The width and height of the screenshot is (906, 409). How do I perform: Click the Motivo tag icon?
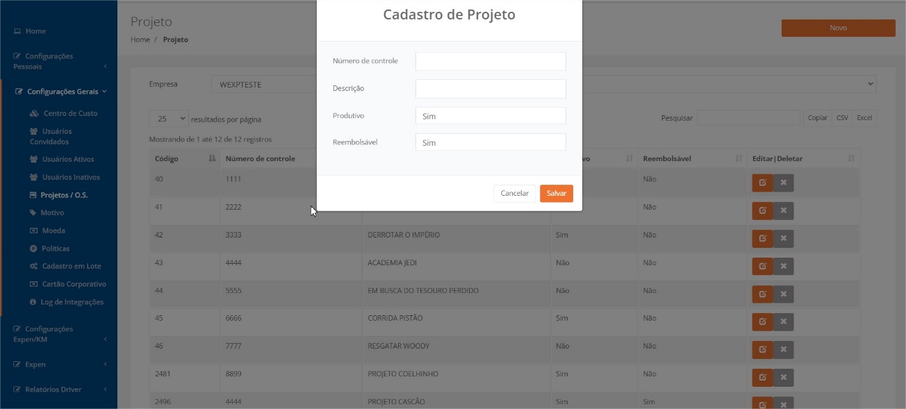click(33, 213)
